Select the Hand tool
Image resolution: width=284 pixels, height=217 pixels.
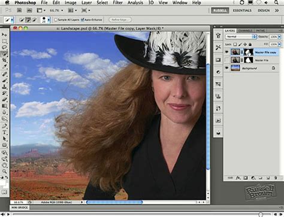click(4, 165)
